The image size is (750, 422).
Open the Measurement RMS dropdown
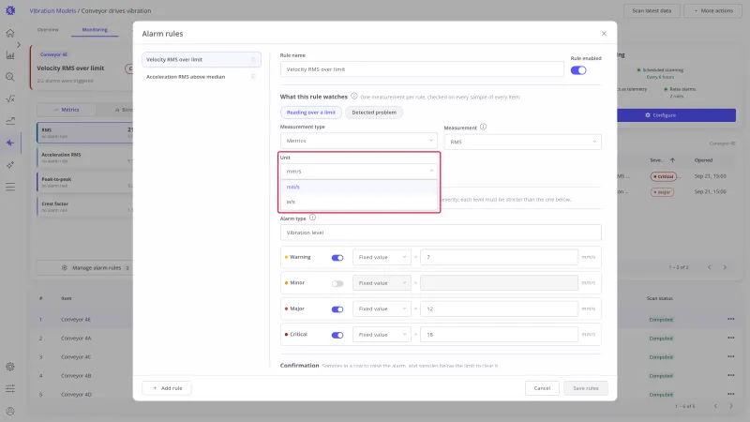click(522, 142)
